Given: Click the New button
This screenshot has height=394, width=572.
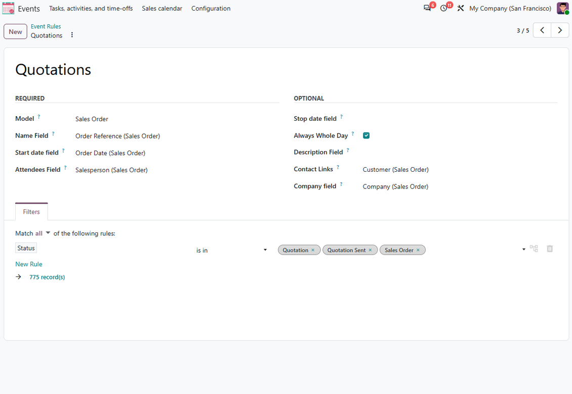Looking at the screenshot, I should click(x=15, y=32).
